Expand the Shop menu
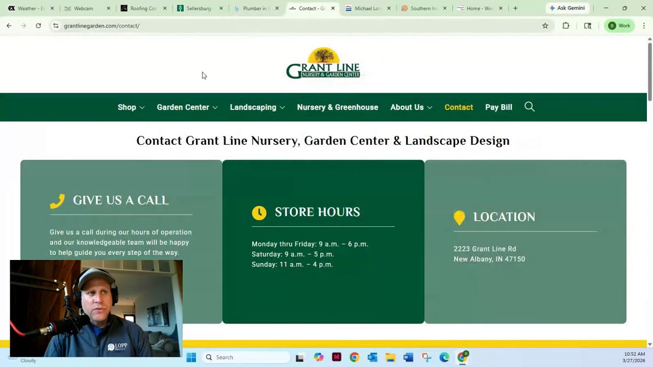The image size is (653, 367). pos(131,107)
